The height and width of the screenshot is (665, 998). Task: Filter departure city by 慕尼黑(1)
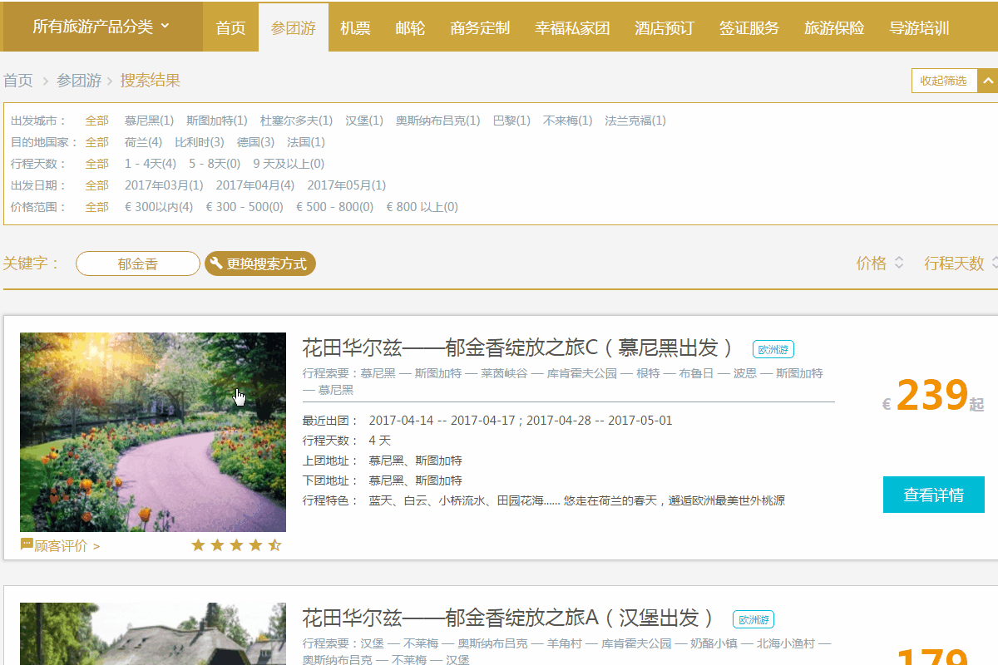pyautogui.click(x=149, y=121)
